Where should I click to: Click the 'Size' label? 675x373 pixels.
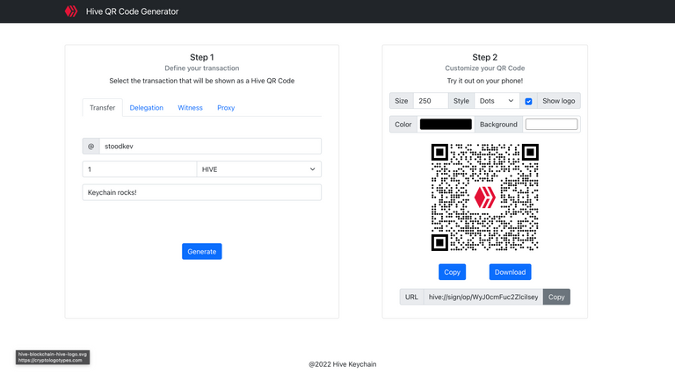coord(401,101)
